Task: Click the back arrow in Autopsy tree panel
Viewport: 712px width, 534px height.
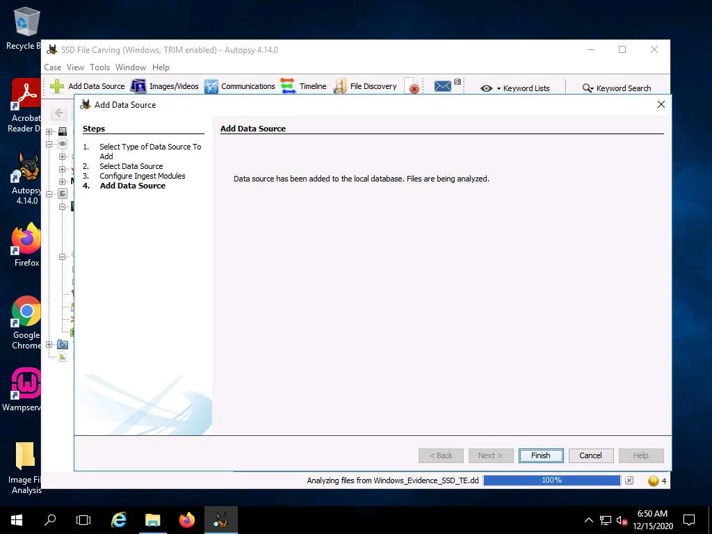Action: point(58,113)
